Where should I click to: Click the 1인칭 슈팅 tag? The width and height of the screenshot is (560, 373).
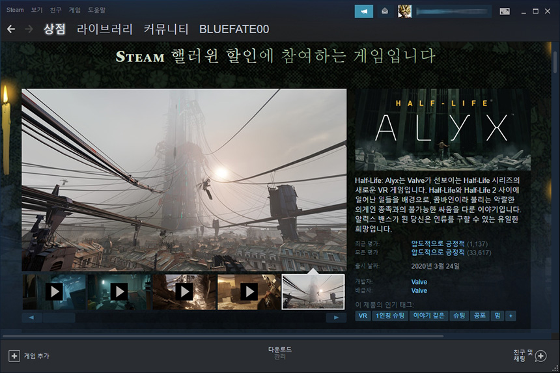[x=390, y=316]
